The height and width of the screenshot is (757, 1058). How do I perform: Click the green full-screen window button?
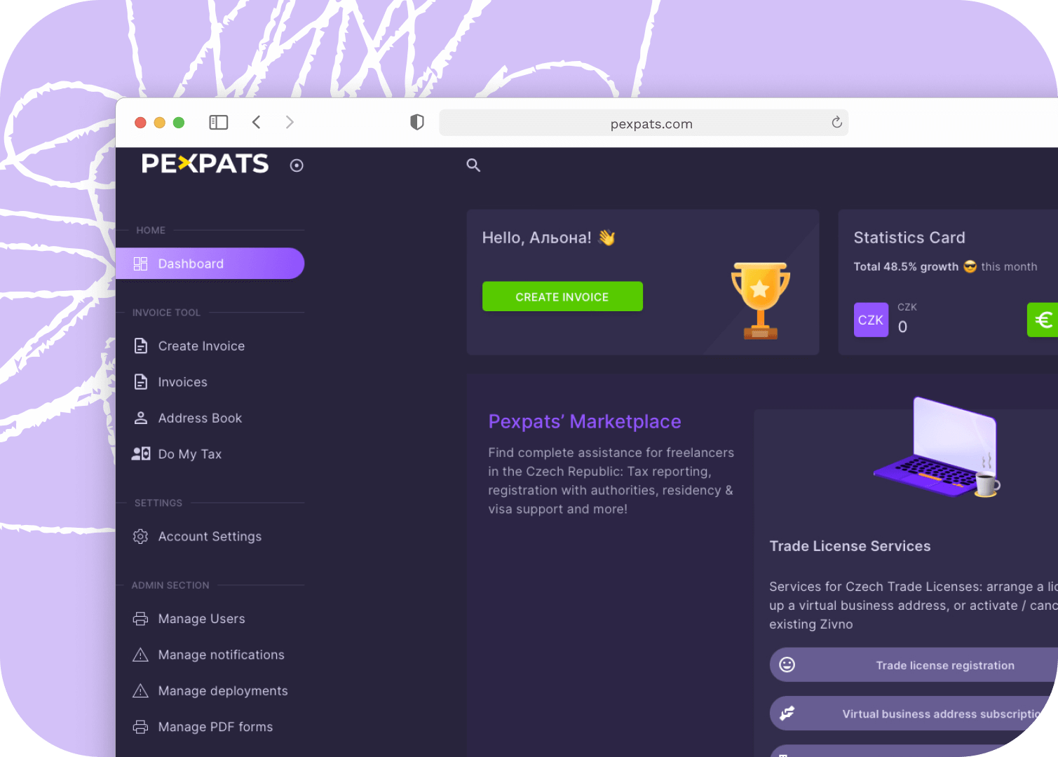tap(179, 123)
